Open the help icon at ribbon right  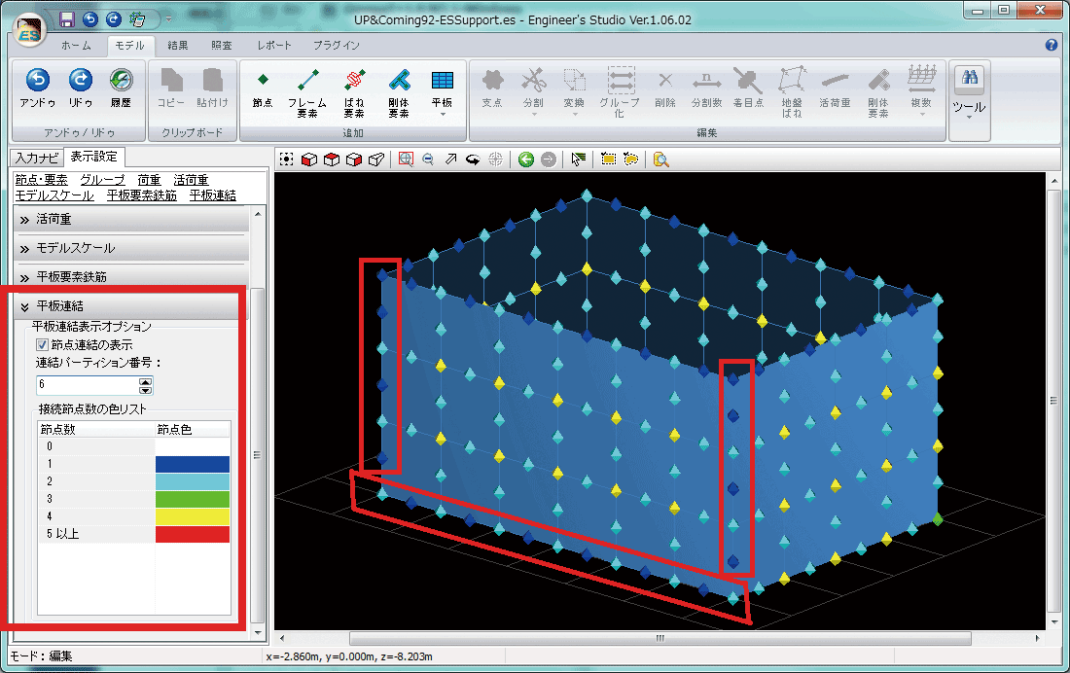(1052, 45)
